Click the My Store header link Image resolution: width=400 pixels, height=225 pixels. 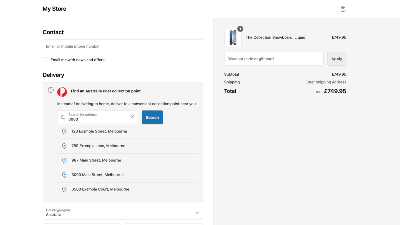tap(54, 9)
